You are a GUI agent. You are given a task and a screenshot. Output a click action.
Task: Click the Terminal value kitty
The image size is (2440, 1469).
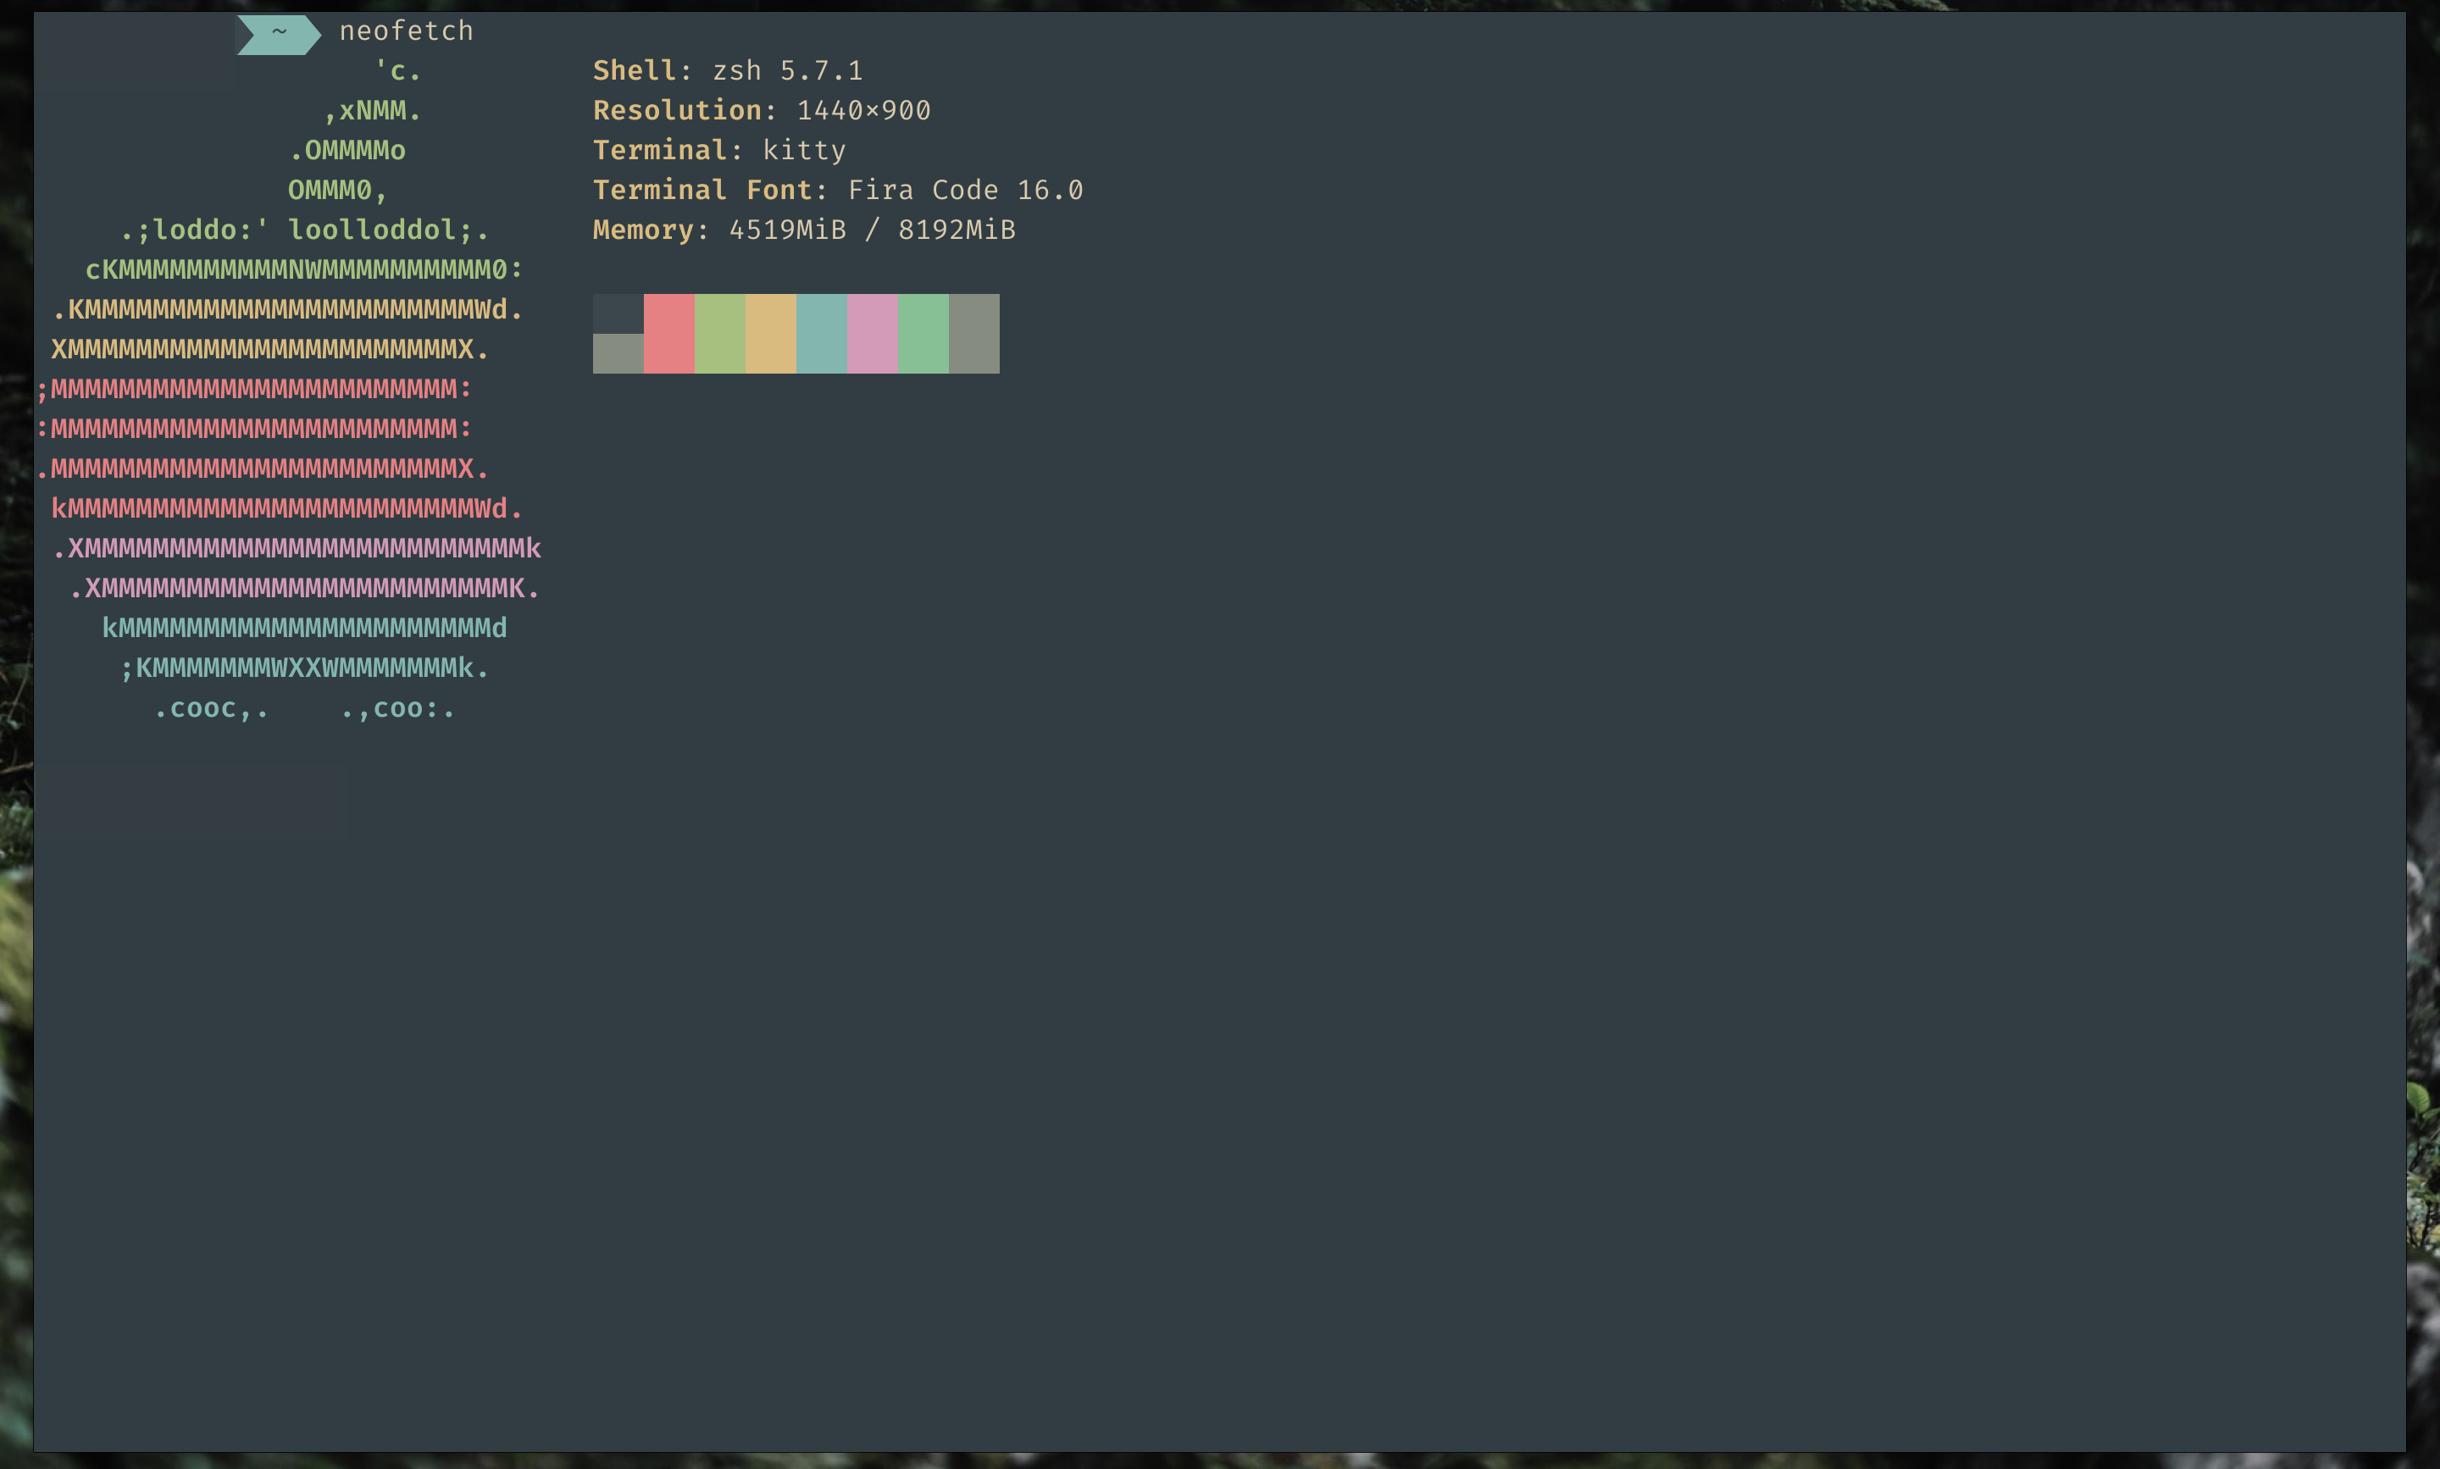pyautogui.click(x=804, y=151)
